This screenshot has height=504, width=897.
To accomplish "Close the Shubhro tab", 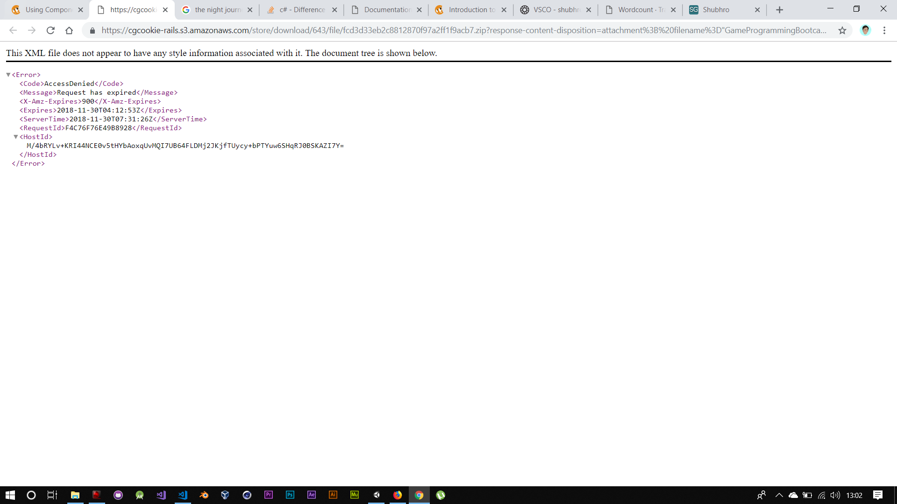I will tap(757, 10).
